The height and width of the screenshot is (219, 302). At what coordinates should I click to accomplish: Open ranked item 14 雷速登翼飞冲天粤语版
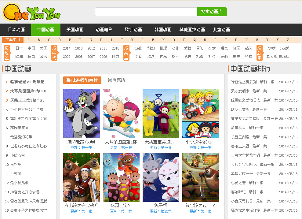coord(28,201)
